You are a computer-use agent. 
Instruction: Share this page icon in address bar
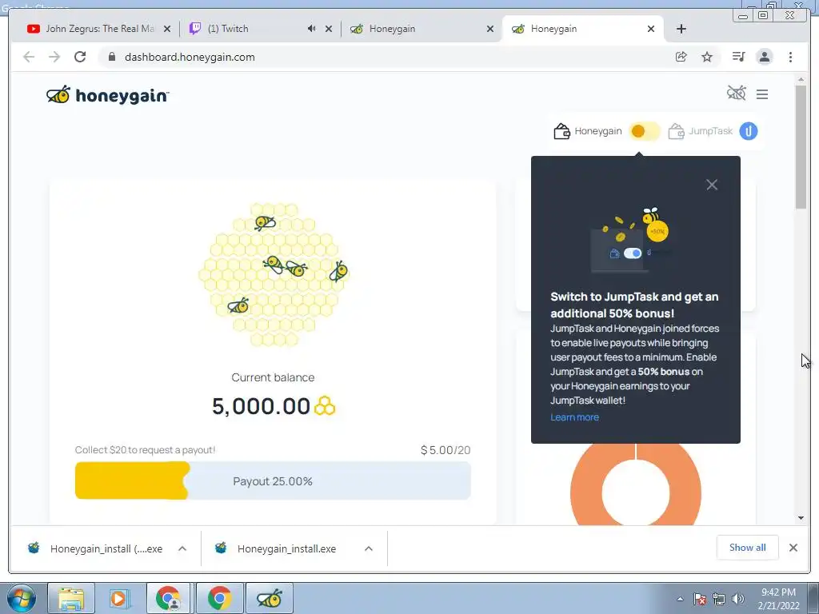point(681,57)
